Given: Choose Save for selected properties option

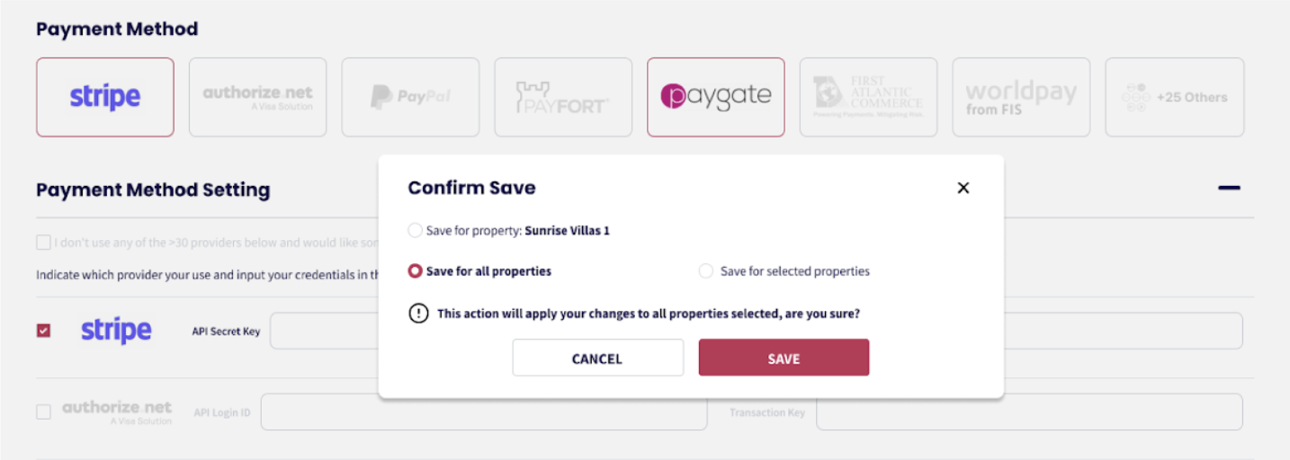Looking at the screenshot, I should (706, 271).
